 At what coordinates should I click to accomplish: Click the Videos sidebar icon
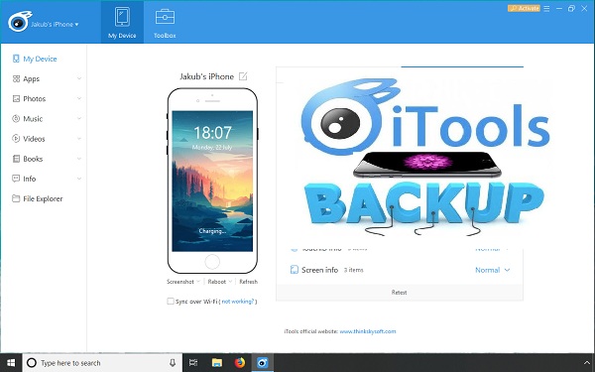(16, 139)
